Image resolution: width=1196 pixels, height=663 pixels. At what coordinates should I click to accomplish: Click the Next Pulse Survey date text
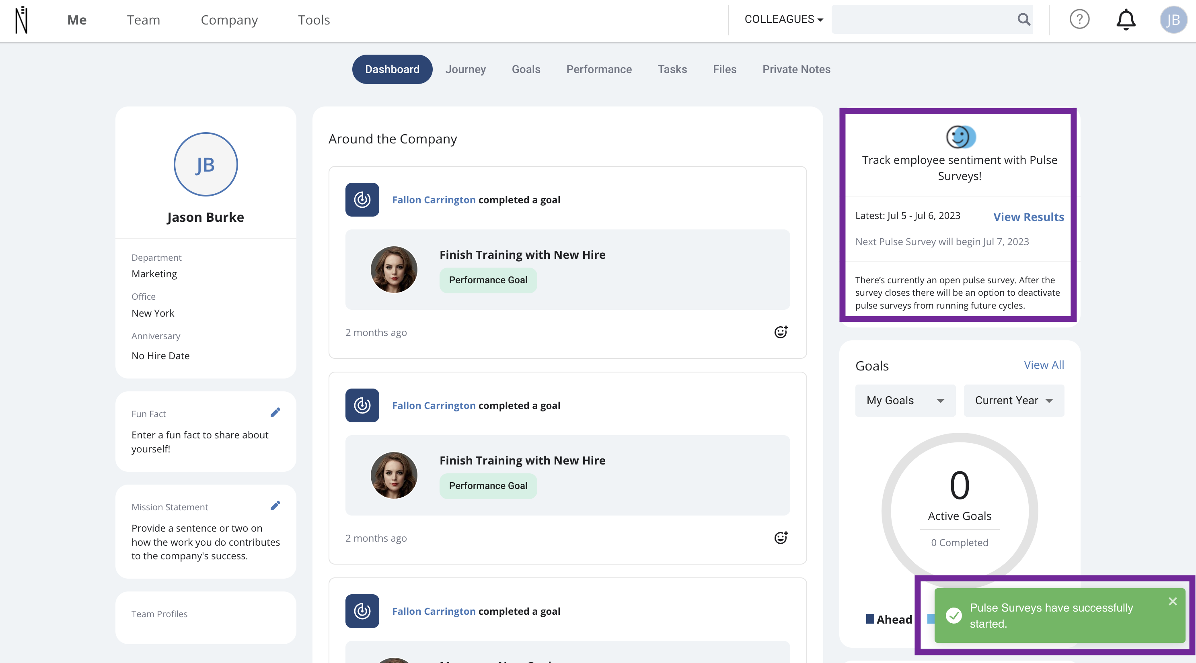pyautogui.click(x=942, y=241)
